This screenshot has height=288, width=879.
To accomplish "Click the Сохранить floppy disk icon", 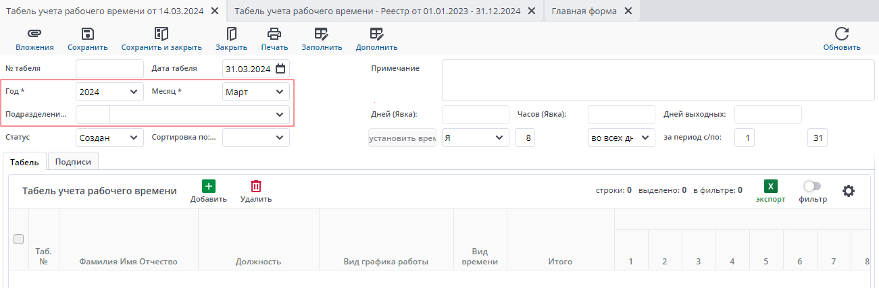I will click(x=87, y=34).
